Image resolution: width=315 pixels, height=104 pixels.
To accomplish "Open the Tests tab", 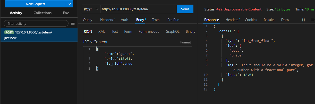I will pos(156,20).
